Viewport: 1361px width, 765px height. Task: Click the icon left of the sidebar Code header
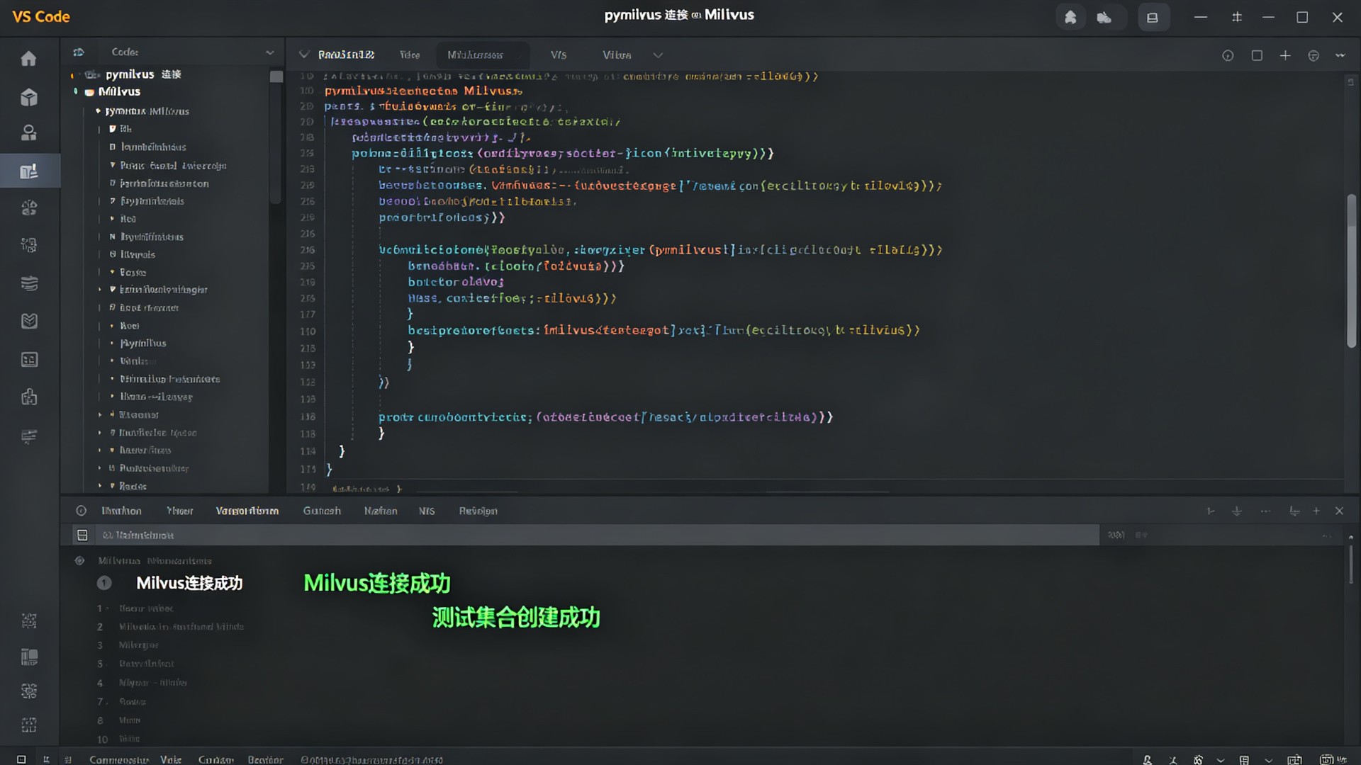[79, 52]
